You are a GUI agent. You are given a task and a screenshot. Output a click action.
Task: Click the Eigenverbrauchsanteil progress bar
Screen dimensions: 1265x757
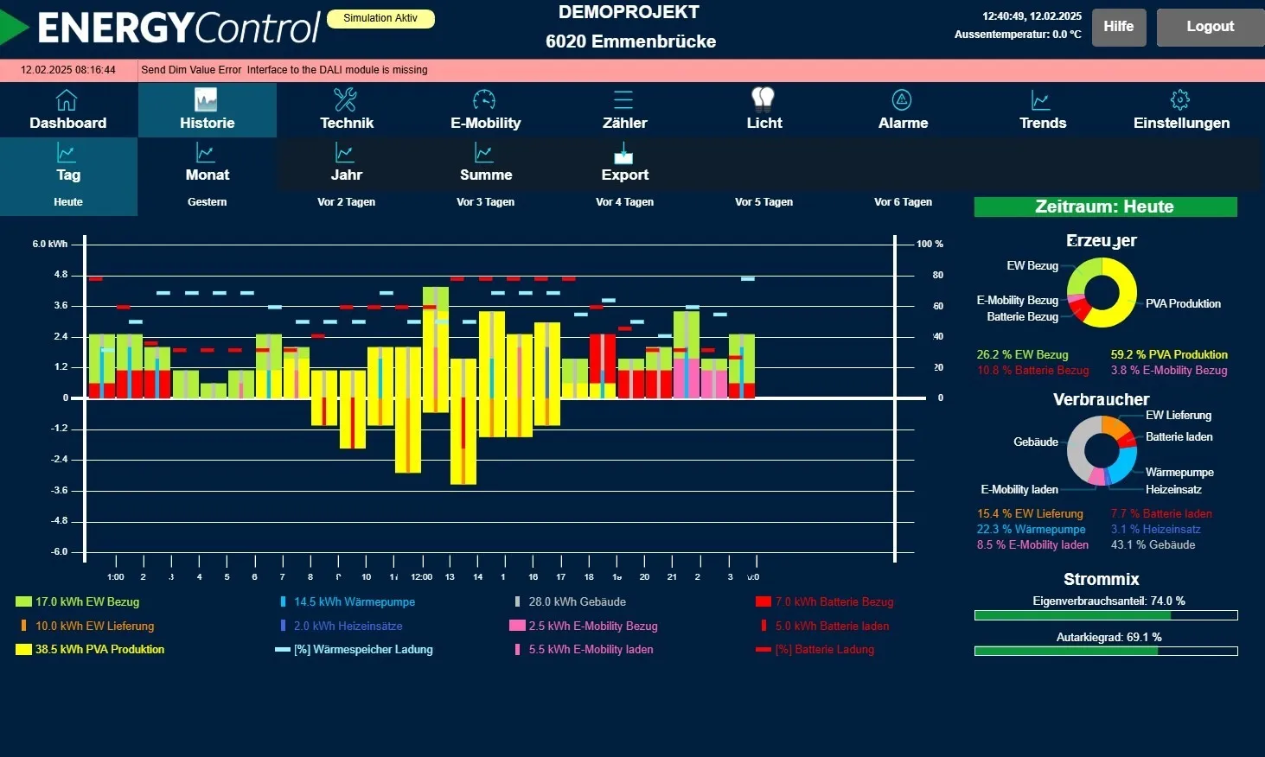(x=1106, y=615)
